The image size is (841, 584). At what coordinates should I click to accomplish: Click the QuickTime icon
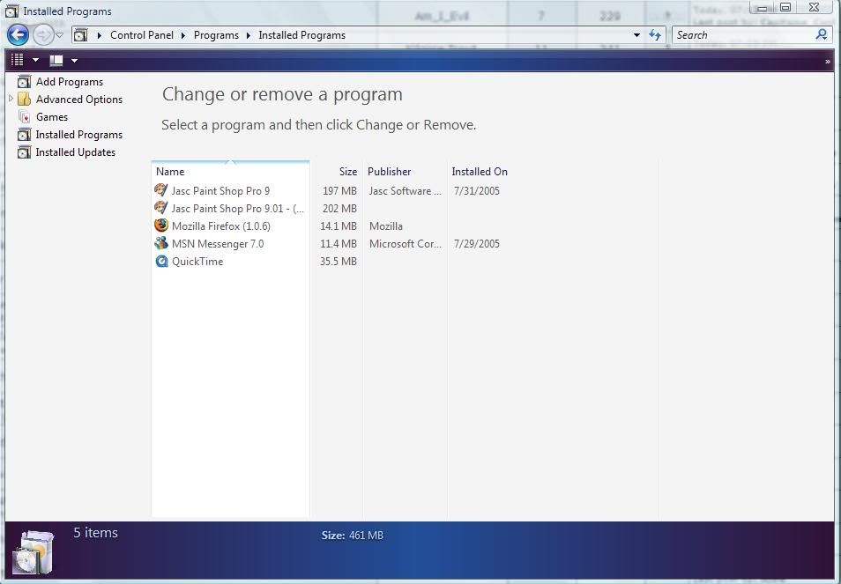point(161,261)
